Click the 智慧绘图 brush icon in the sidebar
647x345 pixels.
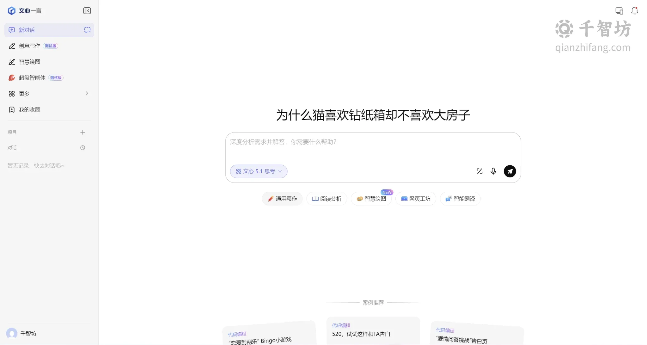click(x=12, y=62)
